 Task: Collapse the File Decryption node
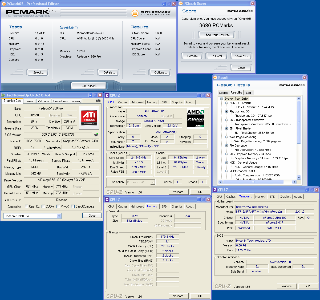226,145
